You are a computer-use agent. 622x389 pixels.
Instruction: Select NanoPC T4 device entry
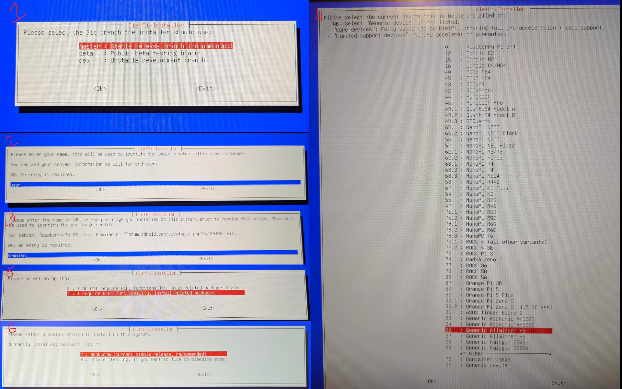click(x=469, y=170)
